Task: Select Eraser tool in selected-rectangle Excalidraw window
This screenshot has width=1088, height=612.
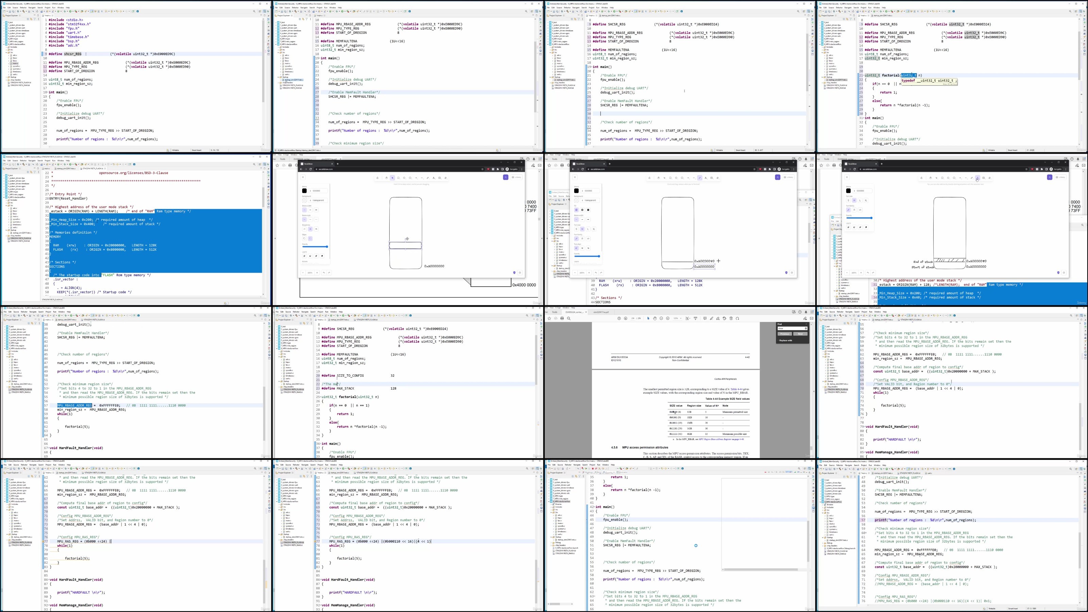Action: coord(446,178)
